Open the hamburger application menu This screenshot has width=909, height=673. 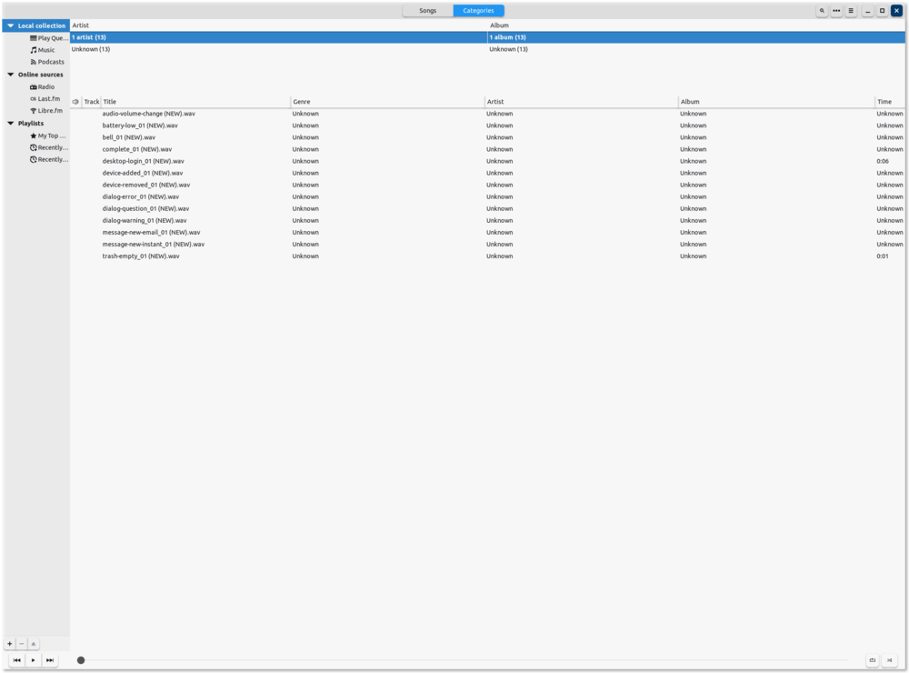pyautogui.click(x=851, y=11)
